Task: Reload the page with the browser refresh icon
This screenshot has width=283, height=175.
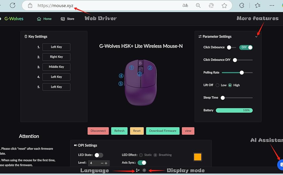Action: coord(13,6)
